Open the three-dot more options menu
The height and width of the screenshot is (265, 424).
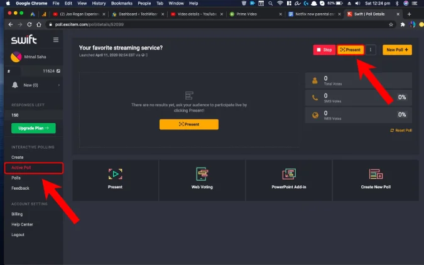[371, 50]
